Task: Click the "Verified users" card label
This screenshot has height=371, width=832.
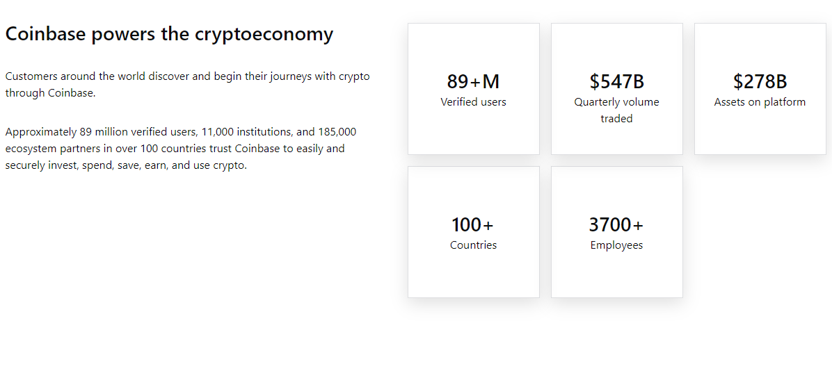Action: tap(473, 102)
